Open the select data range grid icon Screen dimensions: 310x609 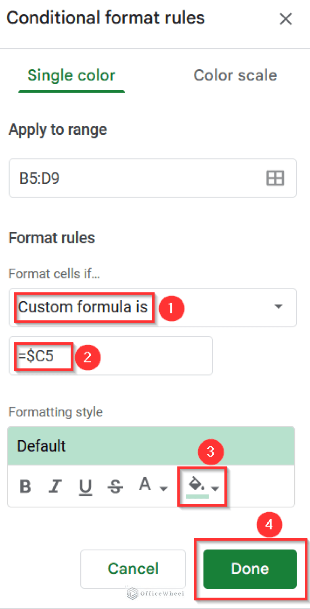click(275, 178)
